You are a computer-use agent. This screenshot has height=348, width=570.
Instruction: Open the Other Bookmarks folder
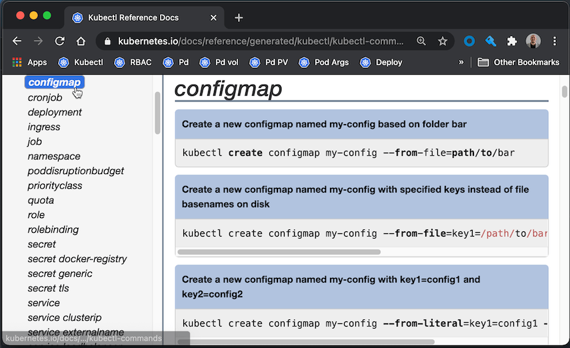pos(519,63)
